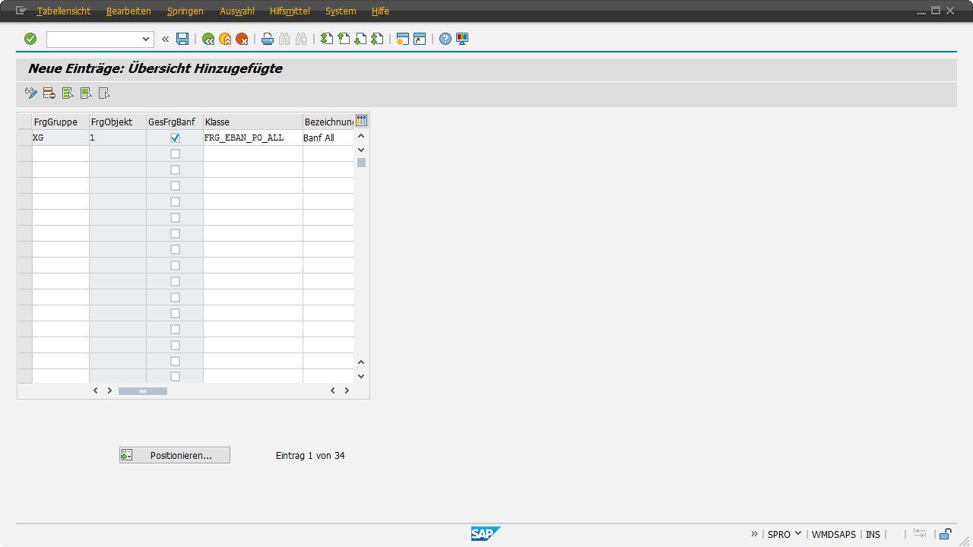Screen dimensions: 973x547
Task: Open the Tabellensicht menu
Action: 64,11
